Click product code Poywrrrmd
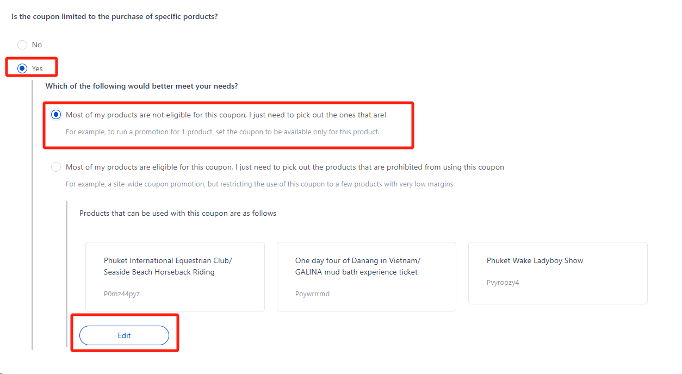The image size is (682, 374). (312, 294)
